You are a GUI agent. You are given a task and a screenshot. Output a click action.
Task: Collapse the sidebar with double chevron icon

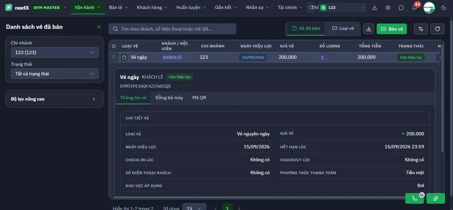tap(99, 27)
